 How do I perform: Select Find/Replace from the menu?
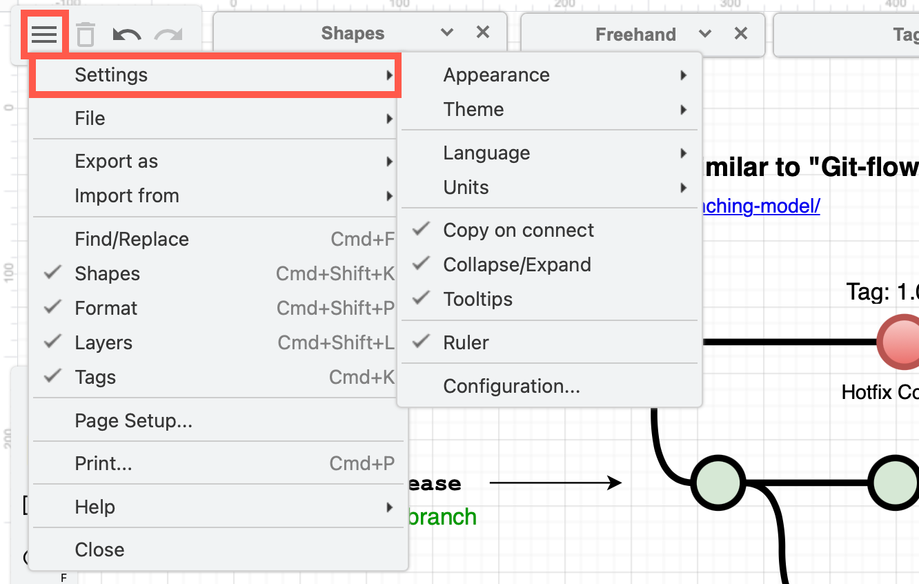131,239
